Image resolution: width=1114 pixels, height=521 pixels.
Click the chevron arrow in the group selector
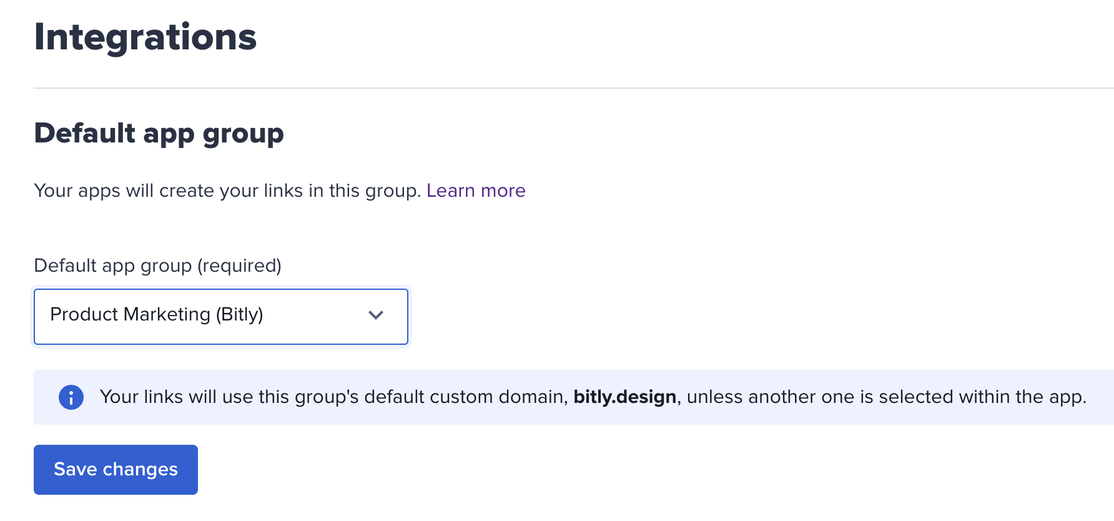[376, 315]
